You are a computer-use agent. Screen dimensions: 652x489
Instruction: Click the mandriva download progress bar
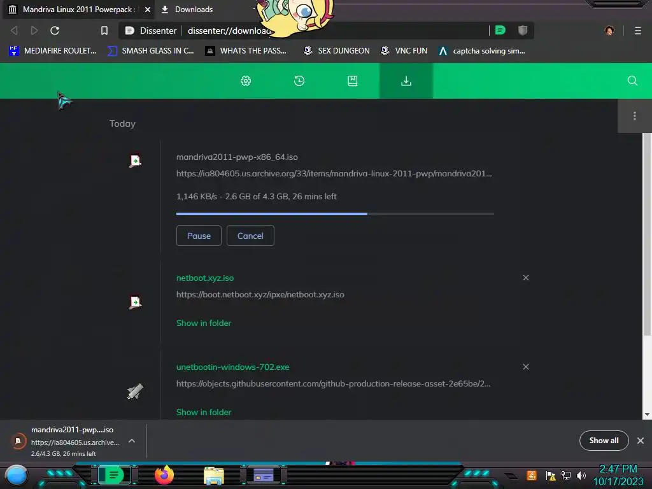click(x=335, y=214)
